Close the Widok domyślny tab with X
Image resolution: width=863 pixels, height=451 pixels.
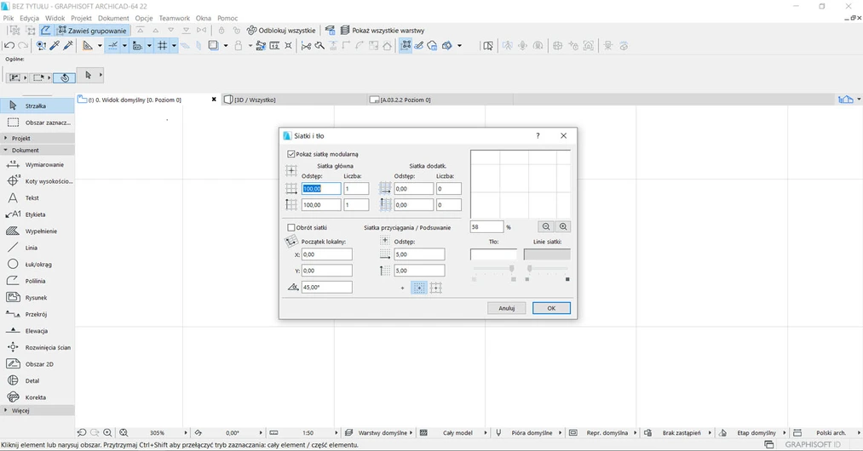point(214,100)
